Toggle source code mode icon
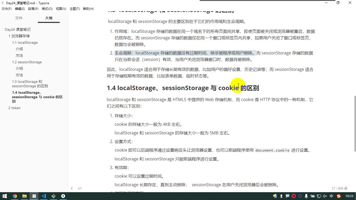 [80, 188]
